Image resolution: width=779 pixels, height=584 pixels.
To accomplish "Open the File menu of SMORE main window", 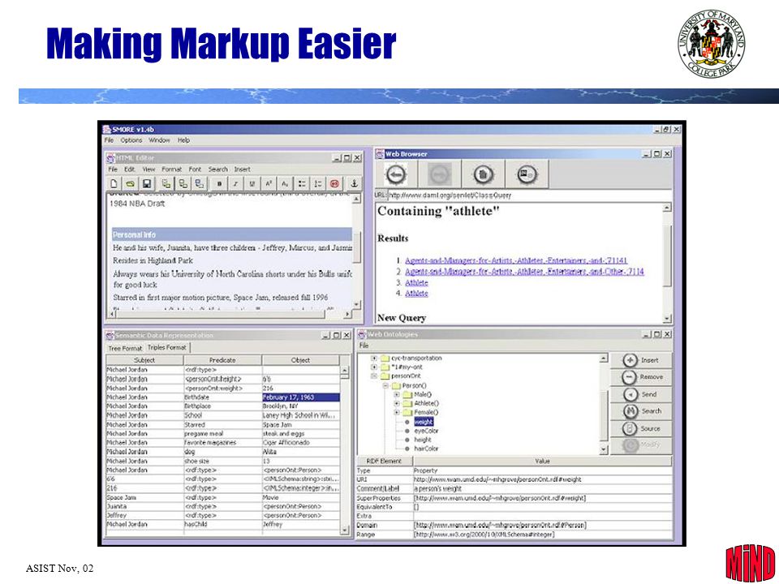I will click(109, 140).
